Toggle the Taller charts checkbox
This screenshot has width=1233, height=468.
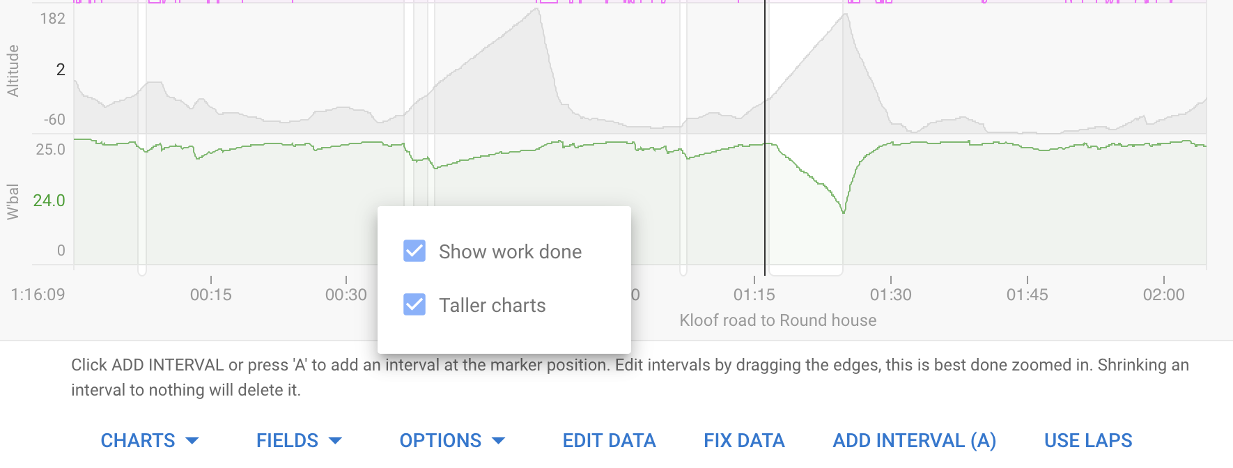tap(414, 304)
